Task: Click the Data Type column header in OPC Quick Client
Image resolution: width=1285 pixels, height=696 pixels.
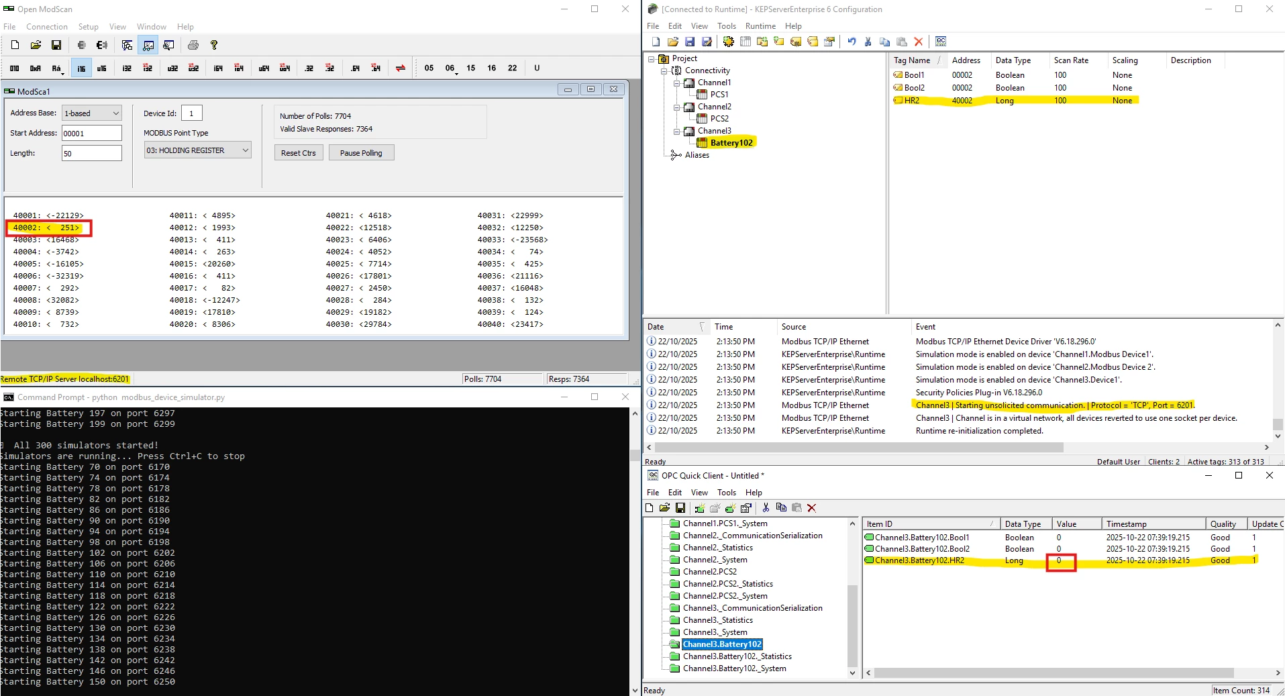Action: click(1025, 524)
